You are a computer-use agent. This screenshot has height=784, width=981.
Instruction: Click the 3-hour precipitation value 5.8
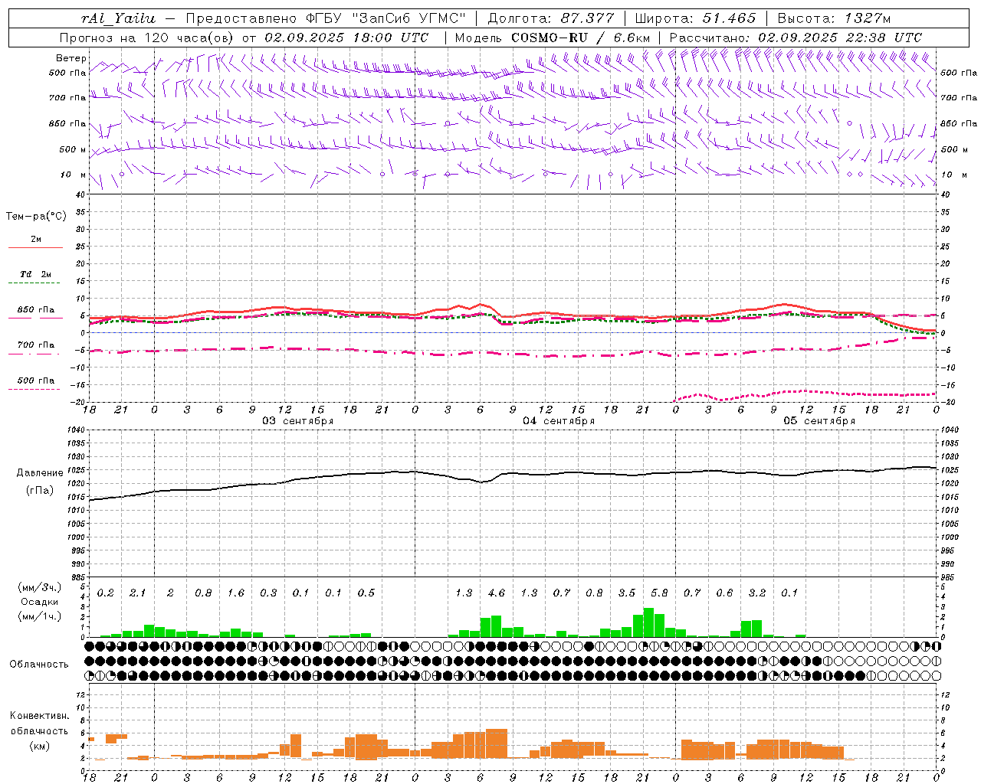point(659,593)
